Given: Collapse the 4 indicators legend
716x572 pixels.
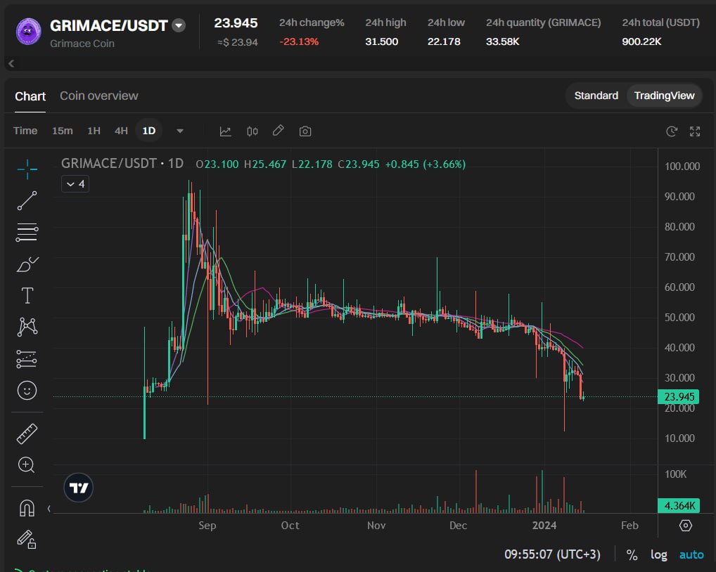Looking at the screenshot, I should pyautogui.click(x=75, y=184).
